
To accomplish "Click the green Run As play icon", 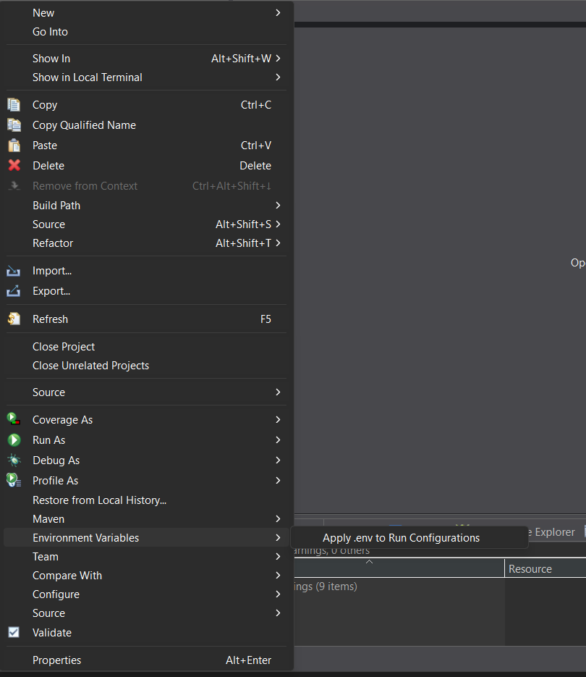I will pos(14,440).
